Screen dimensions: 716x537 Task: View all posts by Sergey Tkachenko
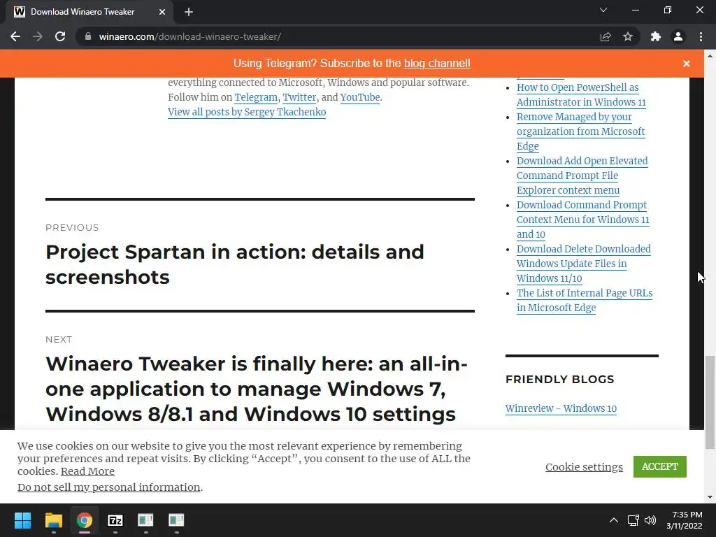coord(247,112)
